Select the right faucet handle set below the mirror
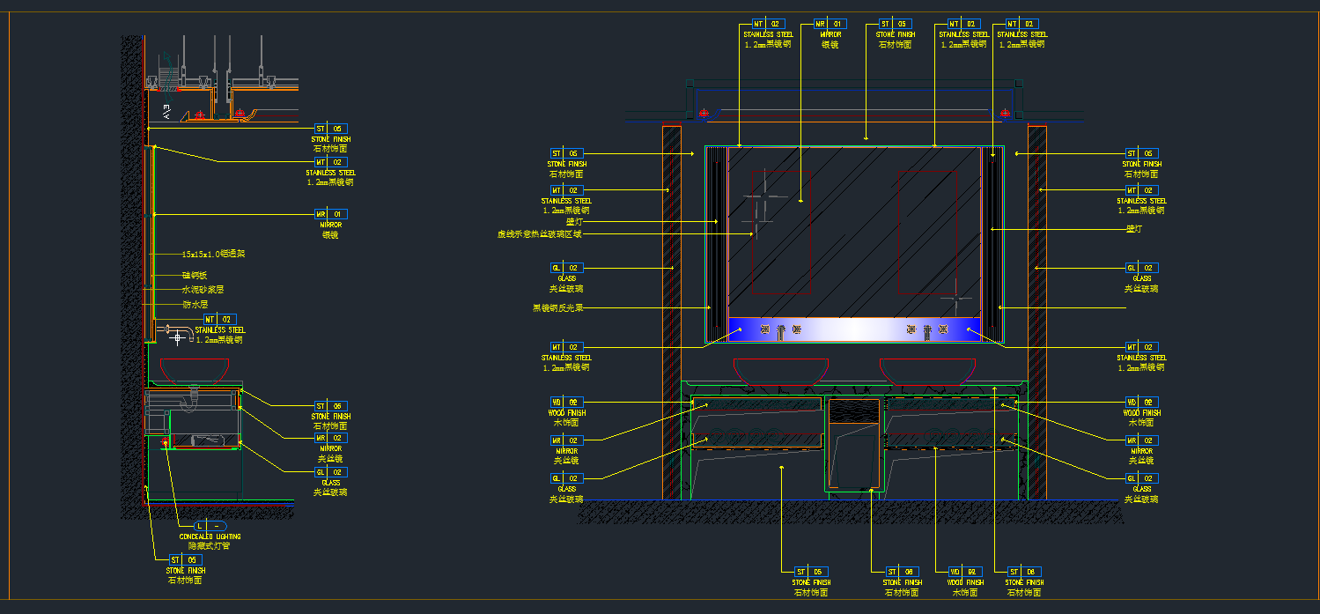 926,329
